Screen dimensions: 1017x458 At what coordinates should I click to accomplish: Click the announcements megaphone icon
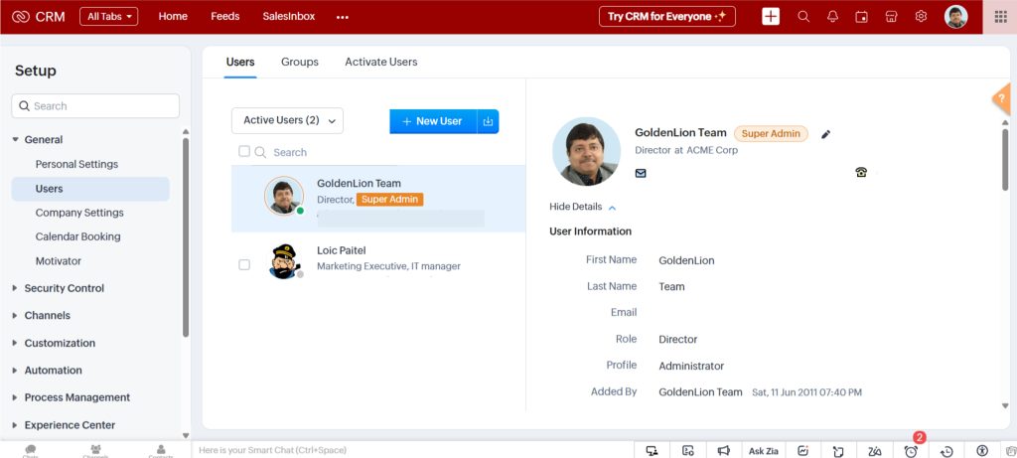tap(724, 451)
